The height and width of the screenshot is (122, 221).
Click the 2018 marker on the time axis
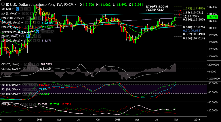pos(118,120)
